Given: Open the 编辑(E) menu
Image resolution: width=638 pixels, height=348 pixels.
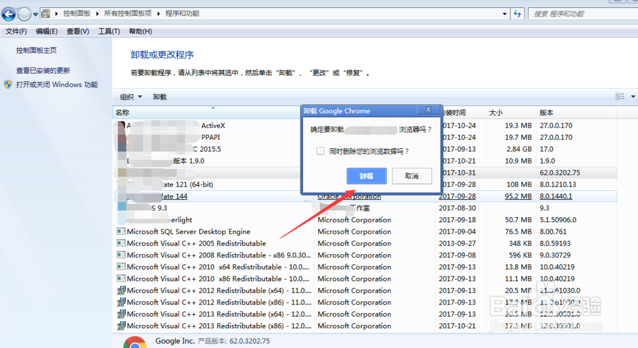Looking at the screenshot, I should click(x=47, y=31).
